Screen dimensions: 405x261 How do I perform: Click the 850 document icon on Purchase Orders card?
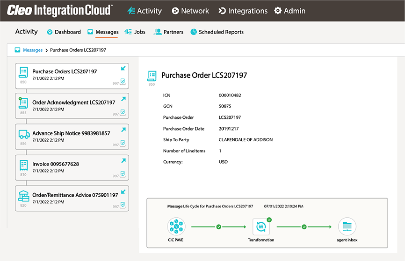[x=23, y=73]
